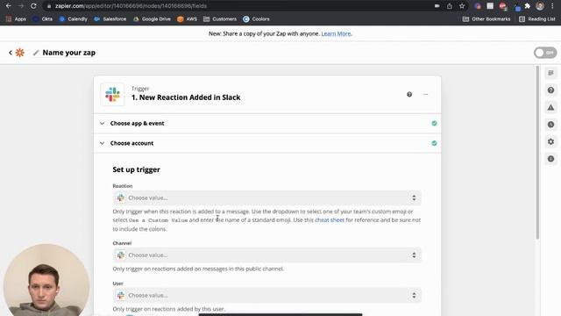Click the 1. New Reaction Added in Slack title

186,97
